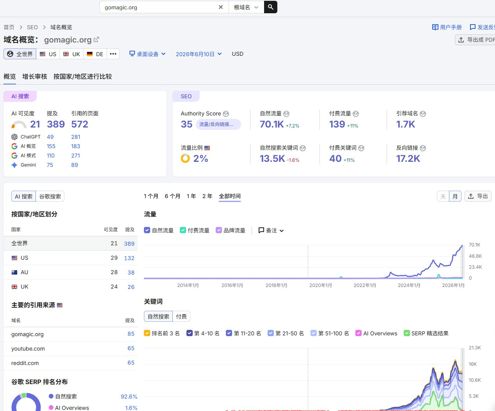Set time range to 1个月
Screen dimensions: 495x411
click(x=151, y=196)
